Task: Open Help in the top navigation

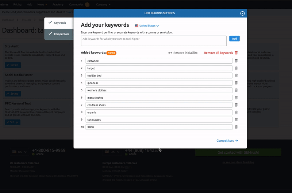Action: pos(29,4)
